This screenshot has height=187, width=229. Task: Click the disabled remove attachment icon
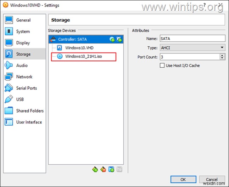tap(119, 170)
